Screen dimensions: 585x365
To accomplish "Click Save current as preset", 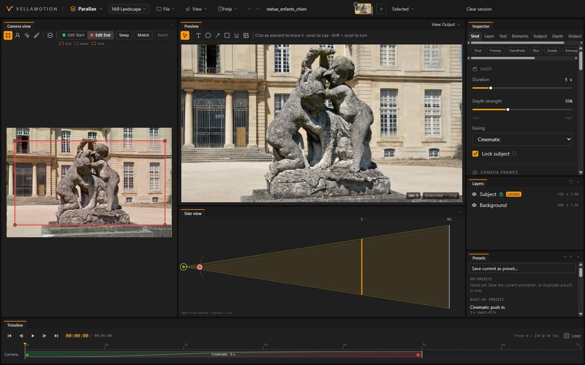I will 522,269.
